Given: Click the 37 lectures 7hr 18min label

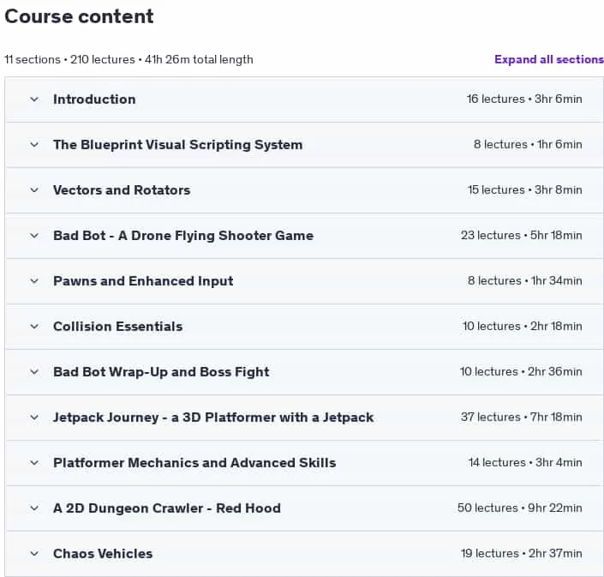Looking at the screenshot, I should coord(521,417).
